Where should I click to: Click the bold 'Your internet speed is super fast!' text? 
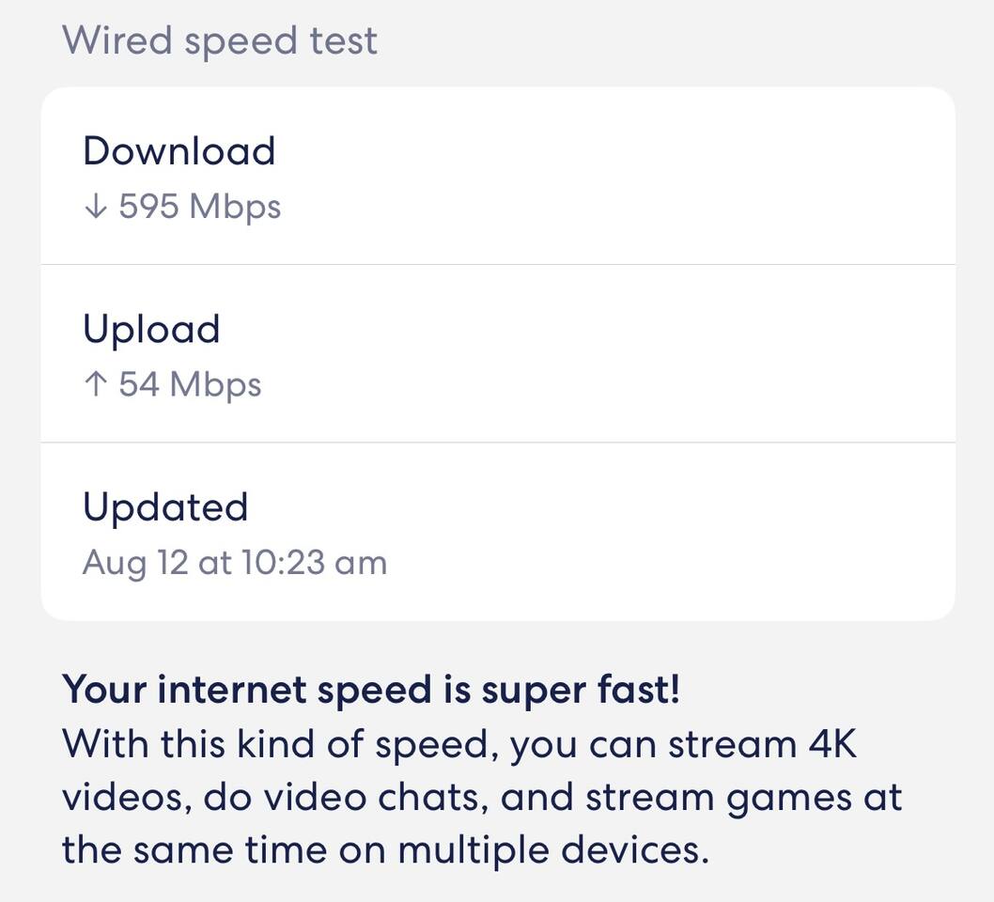tap(371, 690)
